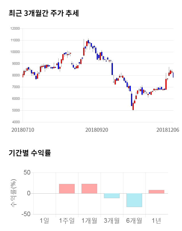Screen dimensions: 182x231
Task: Select the 20180920 date label
Action: click(x=97, y=129)
